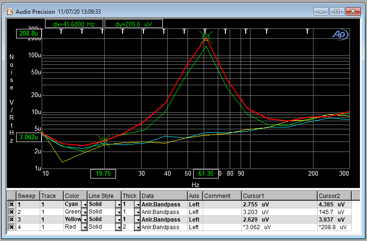Toggle visibility checkbox for sweep 2 Green

click(x=11, y=212)
